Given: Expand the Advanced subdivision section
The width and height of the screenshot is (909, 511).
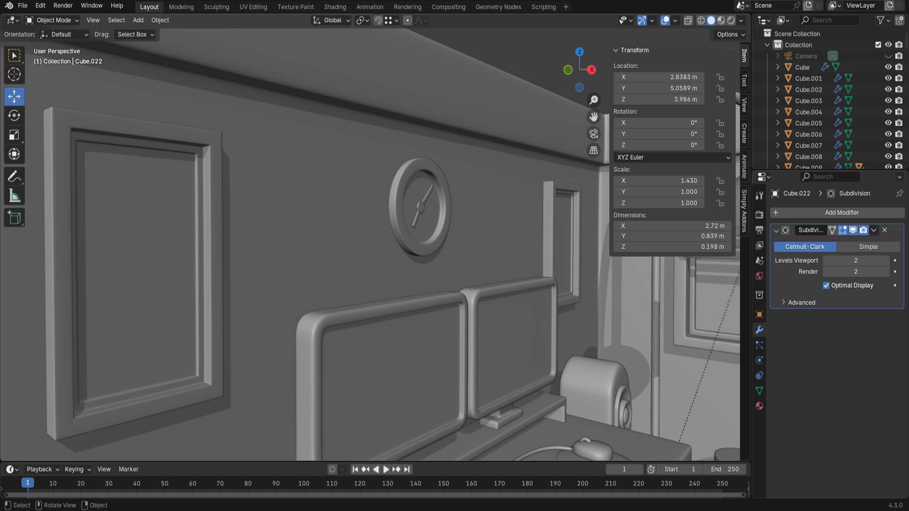Looking at the screenshot, I should pos(801,302).
